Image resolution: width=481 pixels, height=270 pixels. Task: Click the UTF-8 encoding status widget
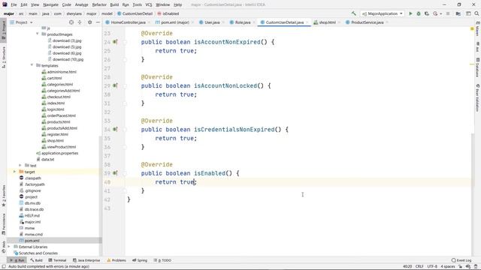[x=432, y=266]
